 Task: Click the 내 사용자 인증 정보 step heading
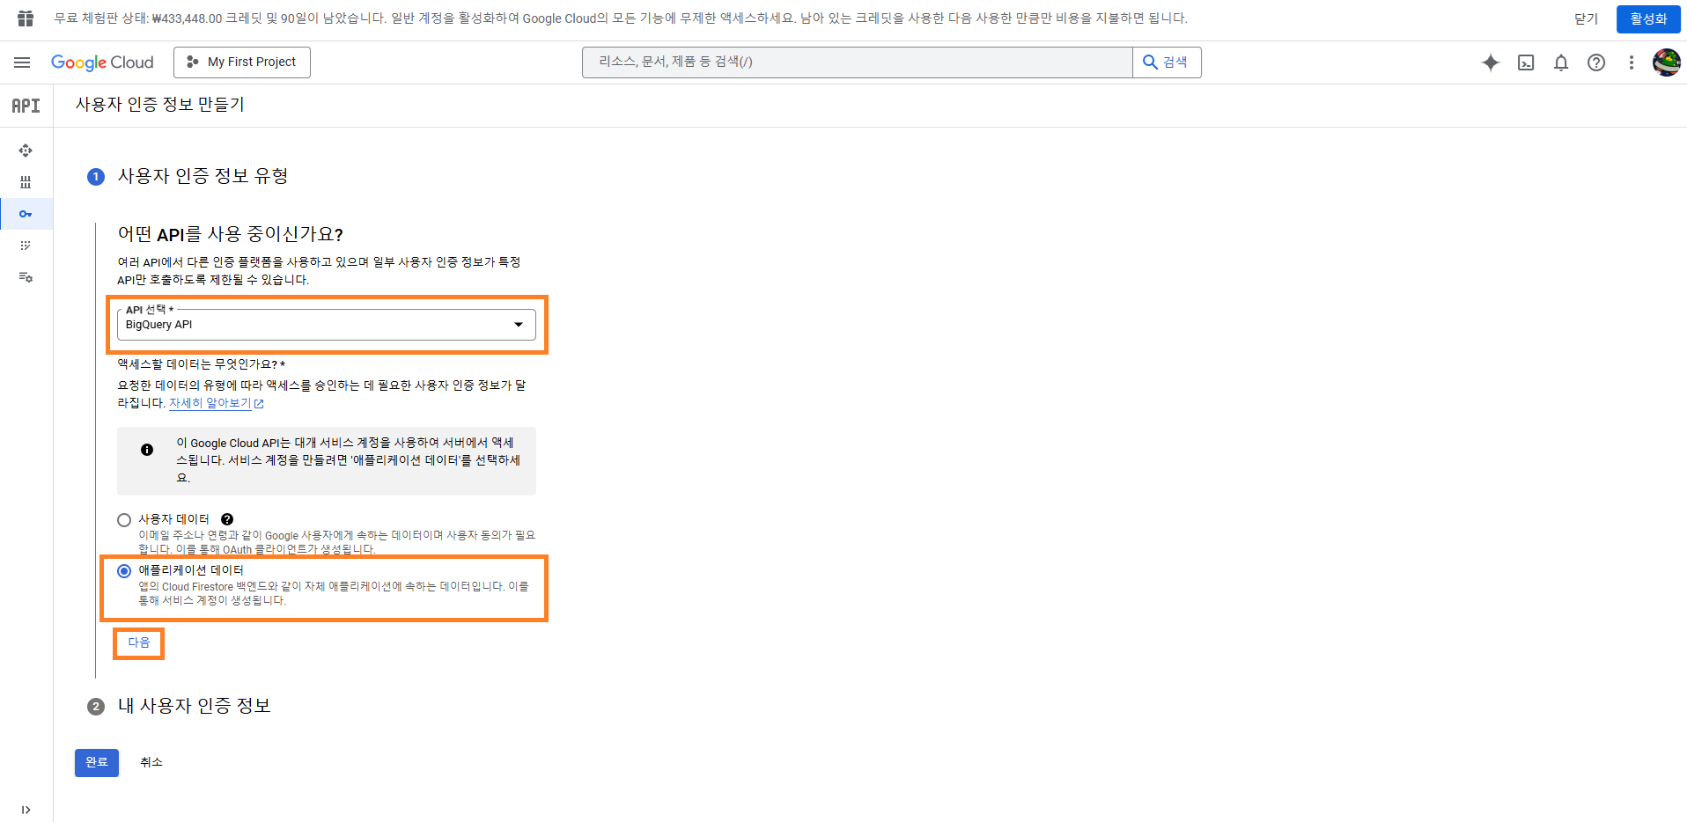pyautogui.click(x=195, y=706)
